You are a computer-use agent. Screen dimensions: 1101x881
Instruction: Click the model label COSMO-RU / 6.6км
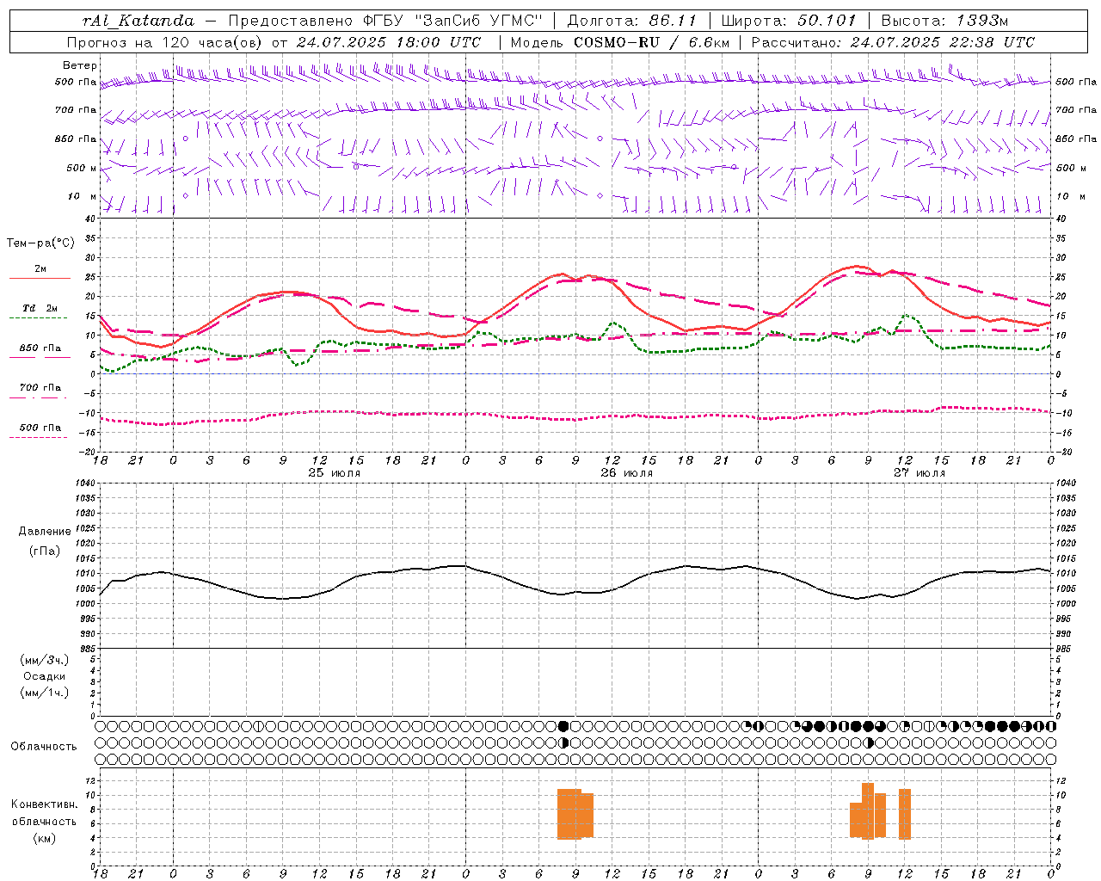pos(651,42)
